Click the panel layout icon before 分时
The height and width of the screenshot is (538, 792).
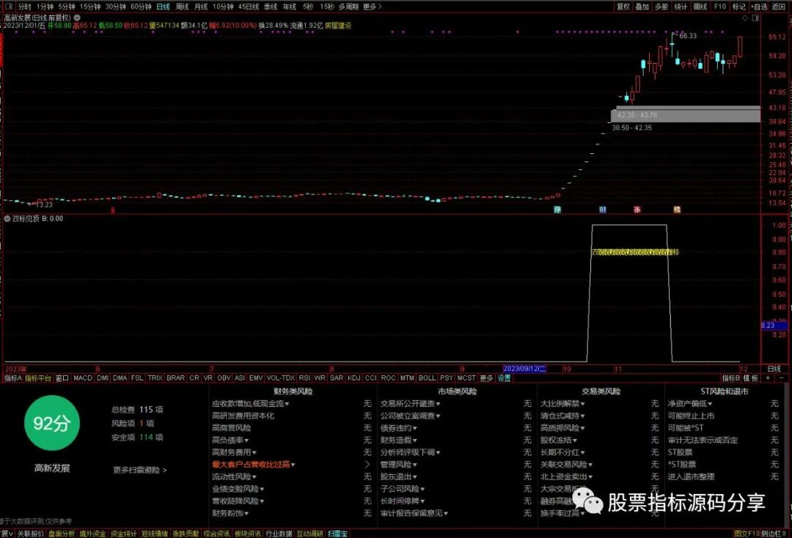point(9,7)
